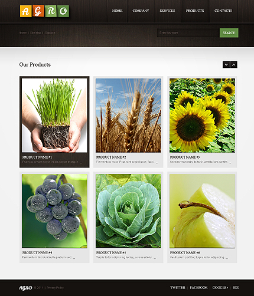Open the sunflower product image
Screen dimensions: 254x296
pos(202,116)
